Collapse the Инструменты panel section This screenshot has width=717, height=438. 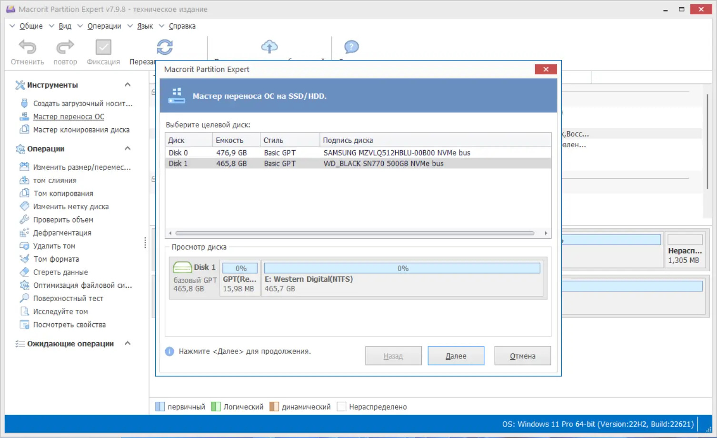(x=128, y=85)
